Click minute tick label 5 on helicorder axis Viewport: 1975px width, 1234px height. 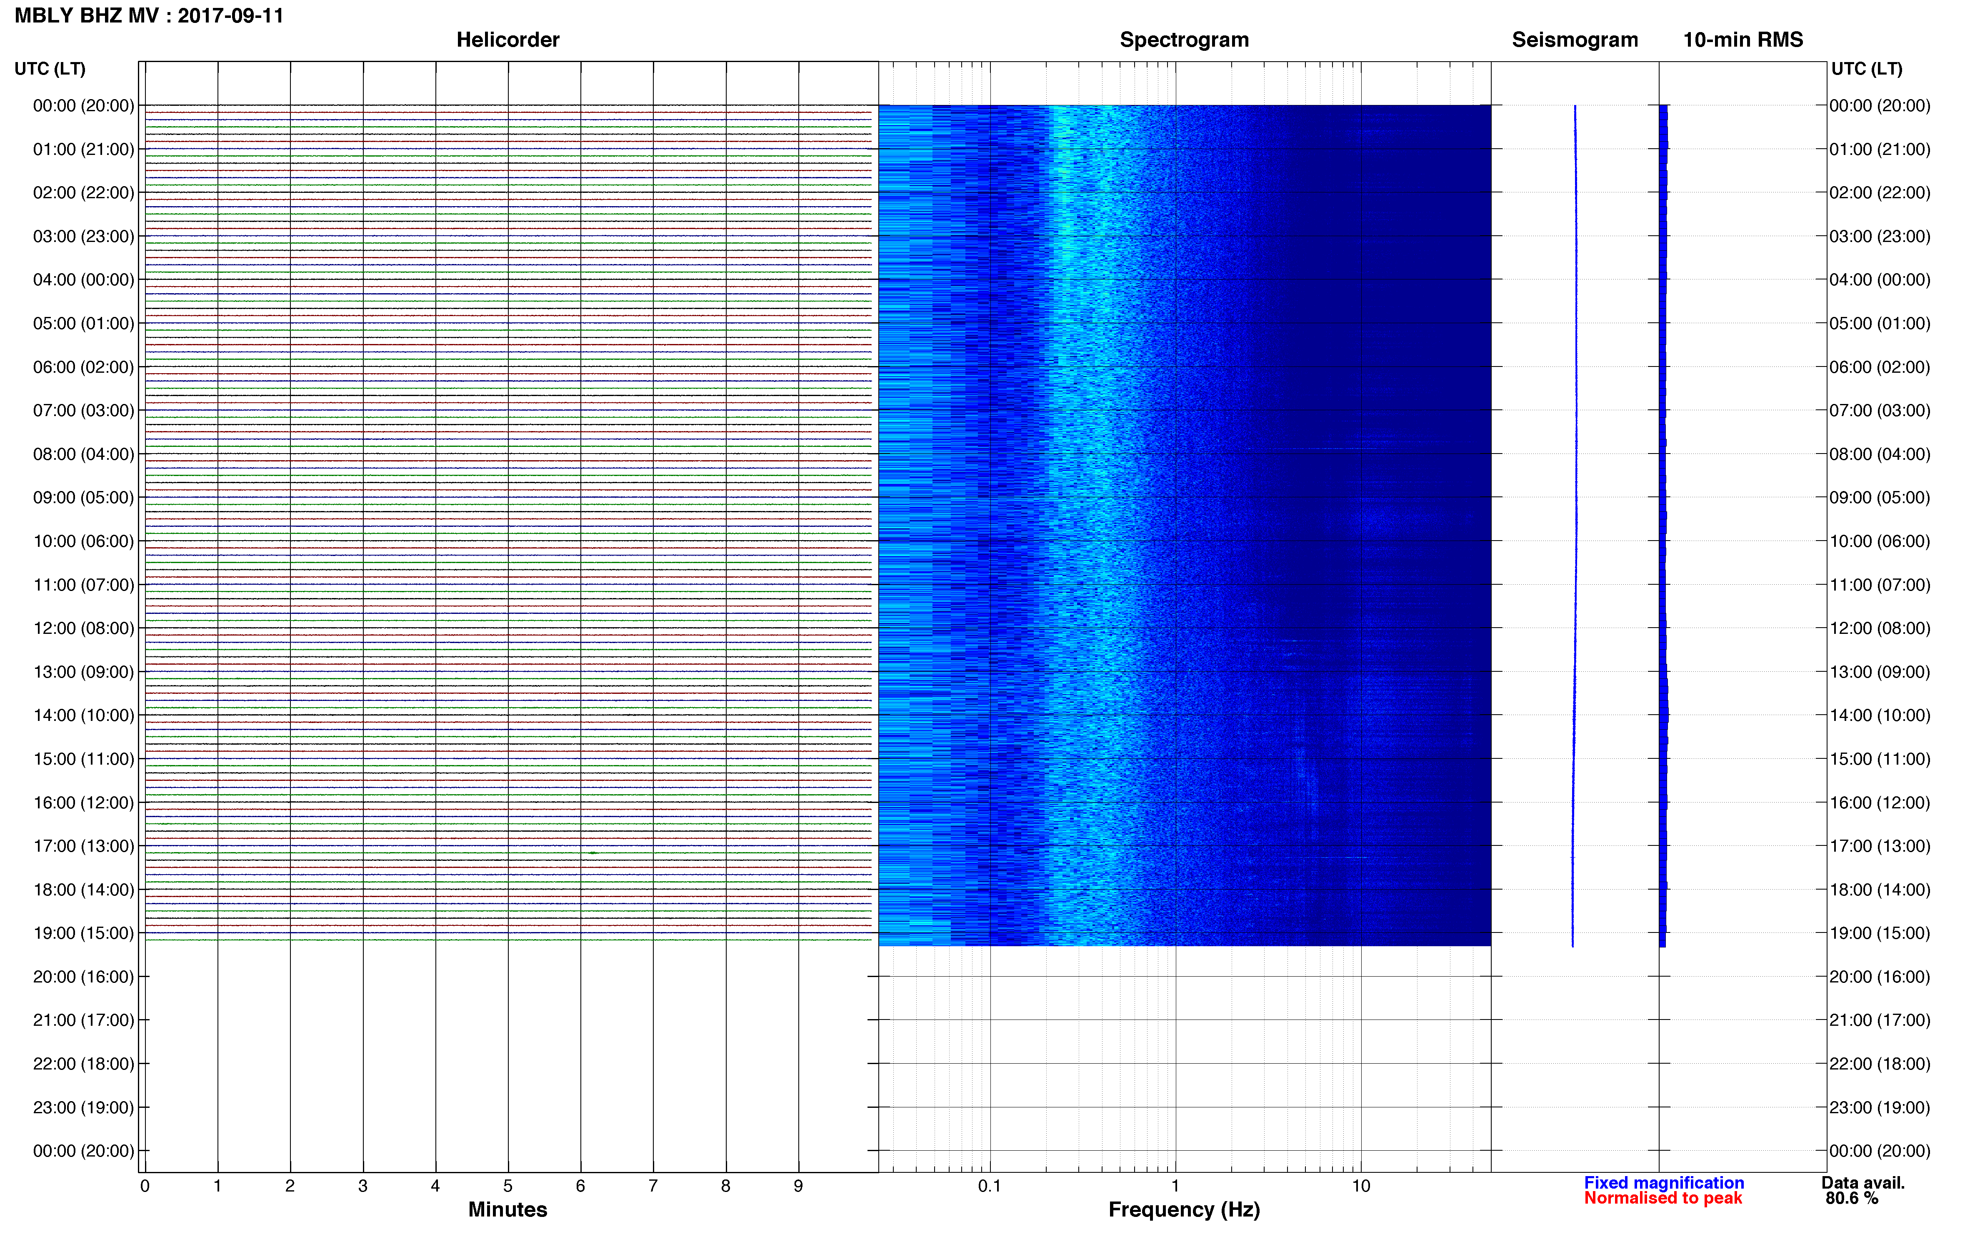pyautogui.click(x=508, y=1187)
